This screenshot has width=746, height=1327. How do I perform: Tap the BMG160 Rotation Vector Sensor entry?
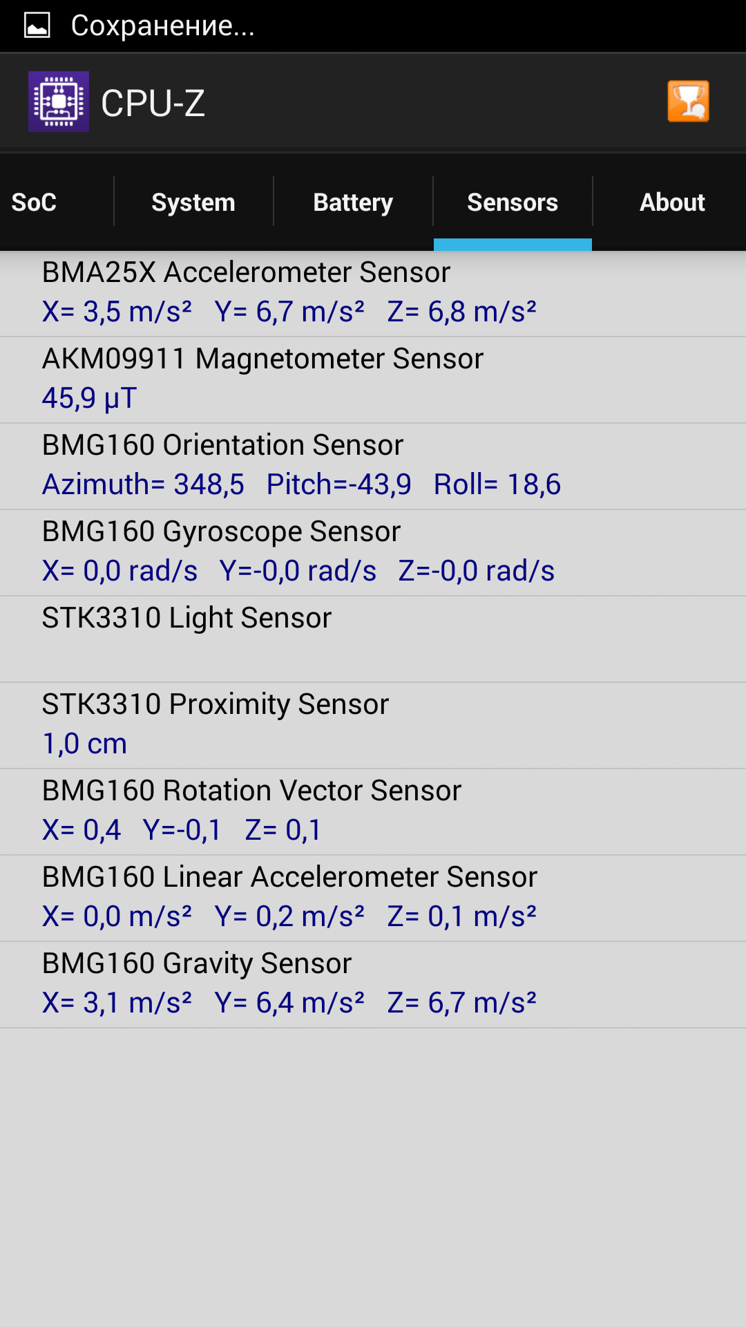click(373, 811)
